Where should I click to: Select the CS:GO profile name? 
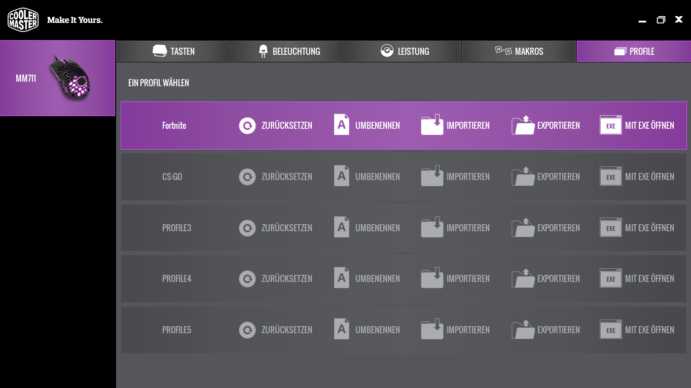pos(172,177)
